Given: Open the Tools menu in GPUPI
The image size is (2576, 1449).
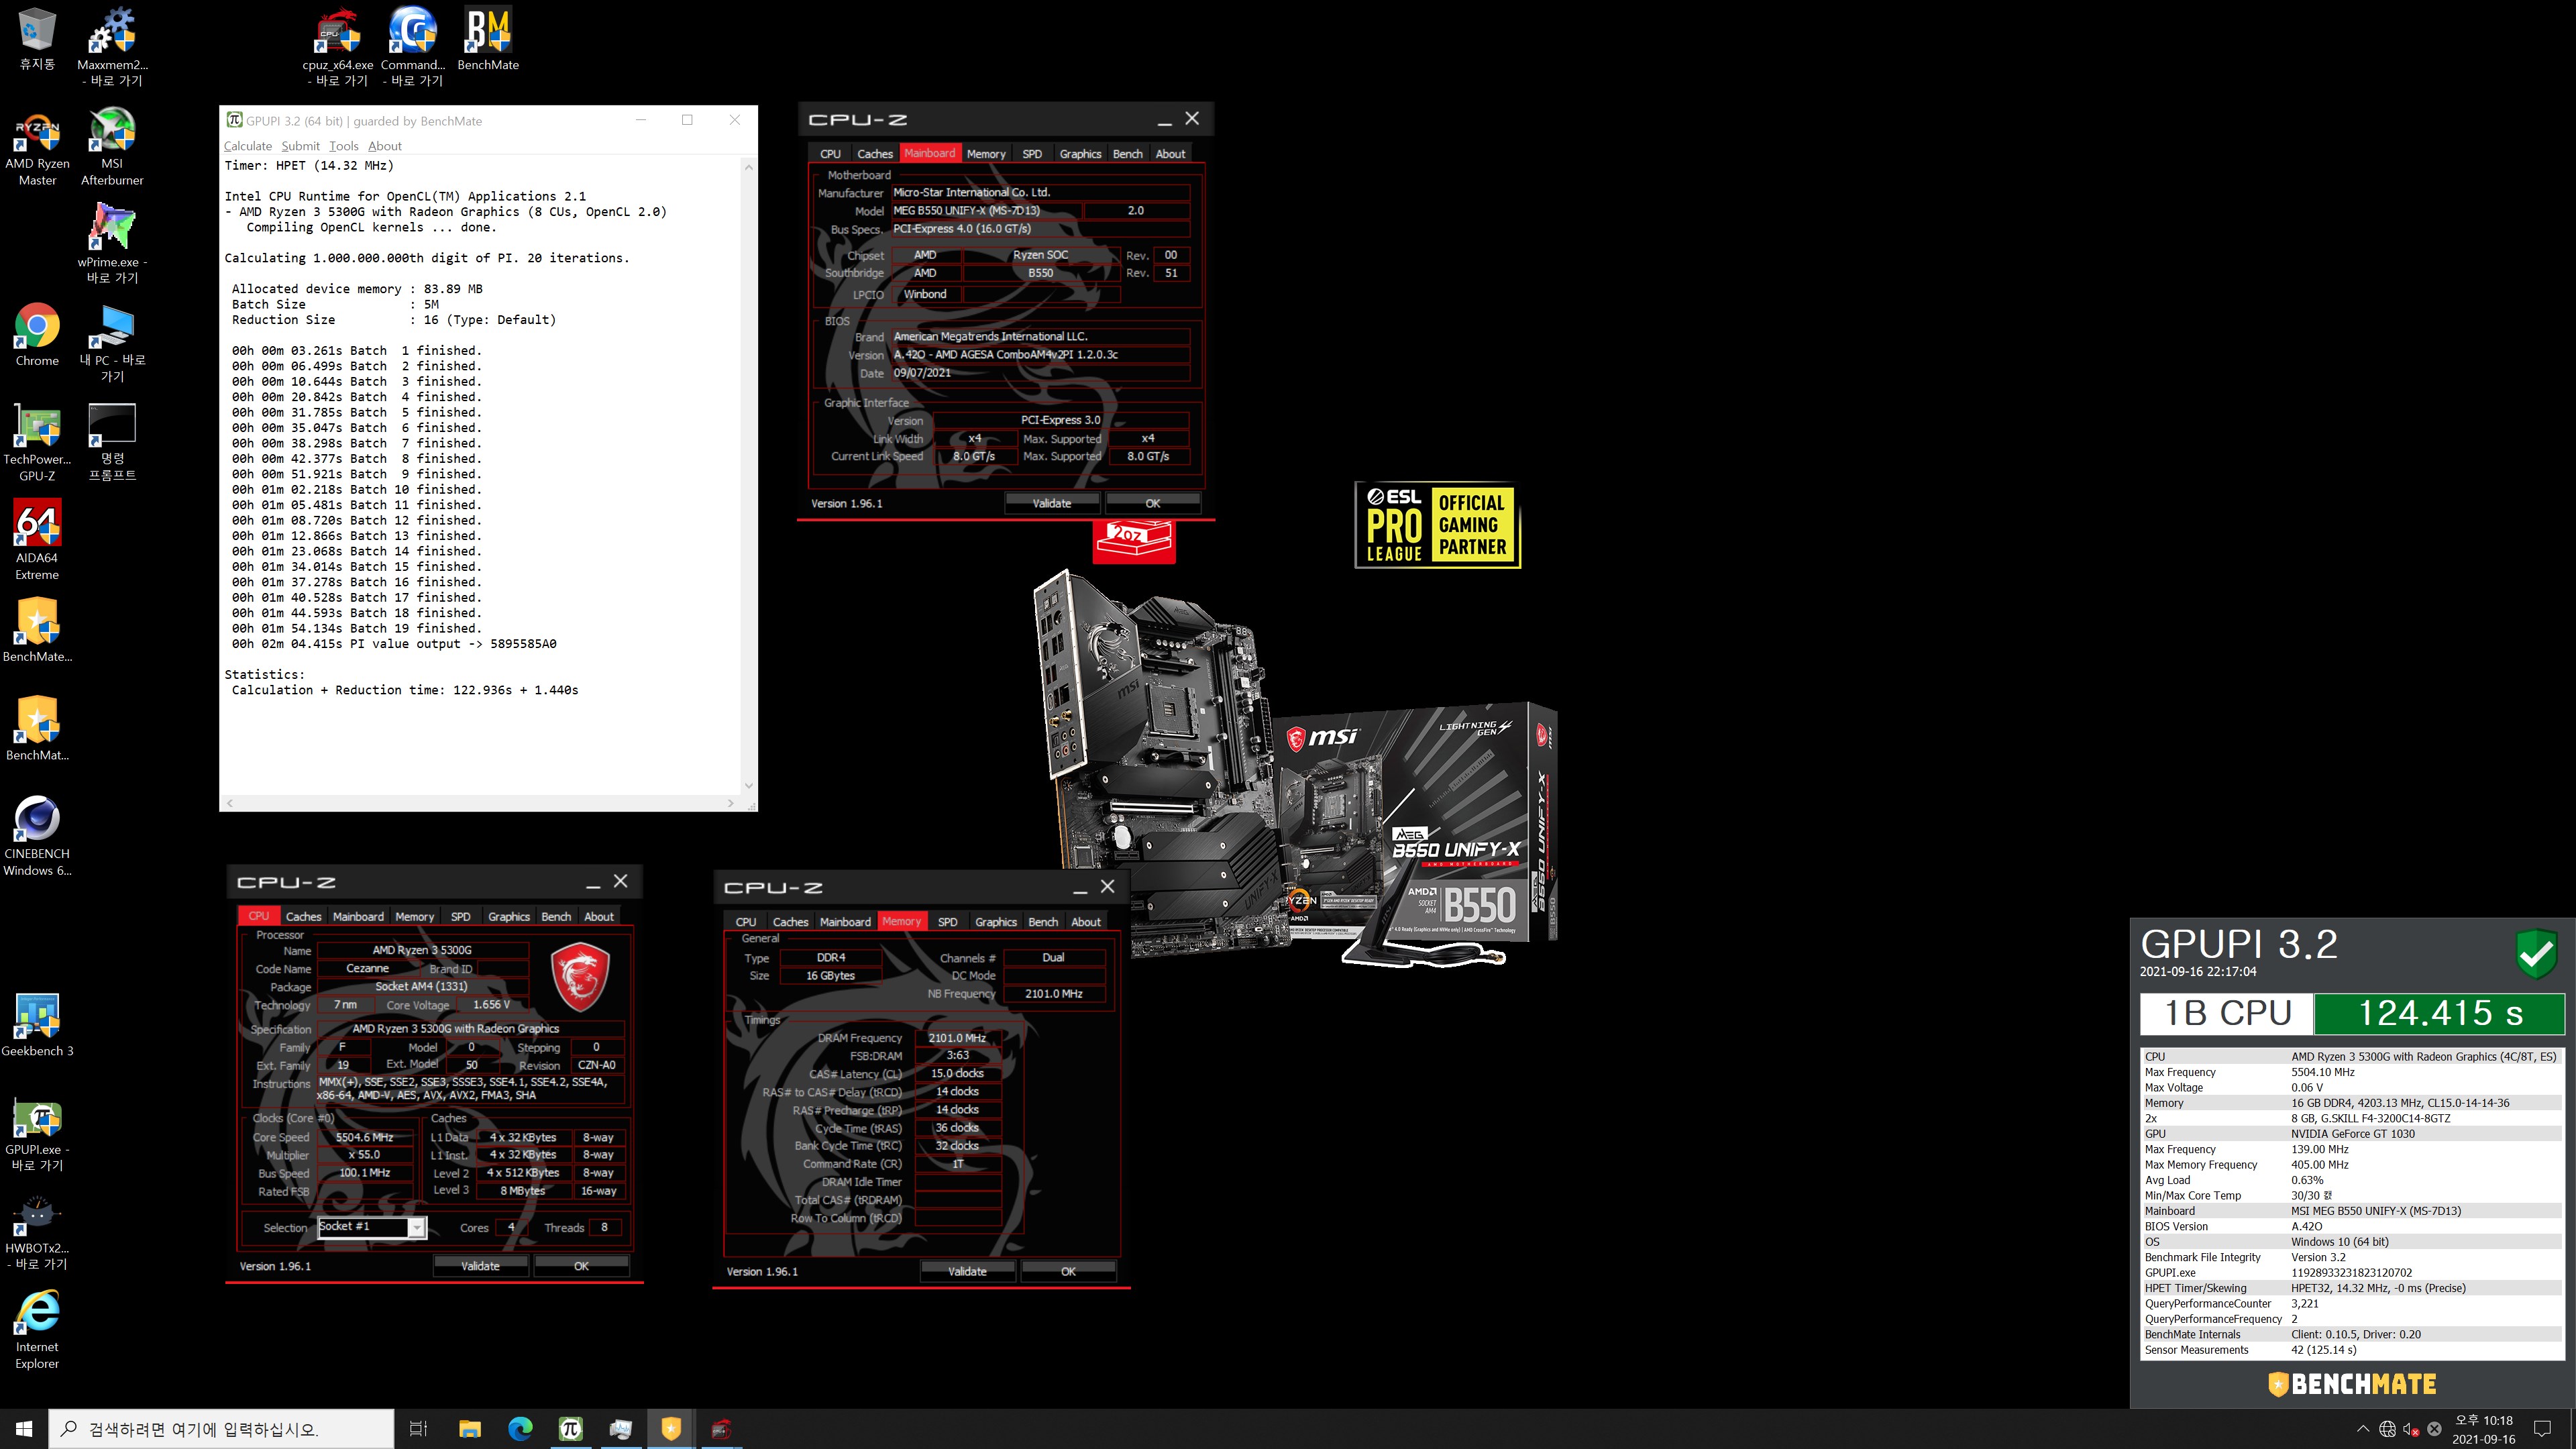Looking at the screenshot, I should (x=343, y=146).
